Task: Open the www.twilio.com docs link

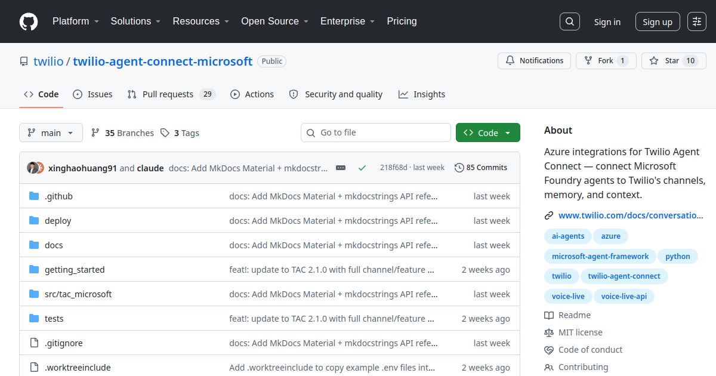Action: pos(631,215)
